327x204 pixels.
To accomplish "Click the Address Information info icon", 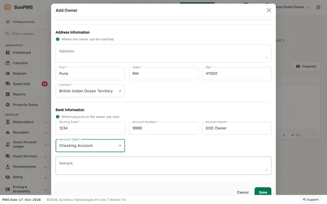I will tap(58, 39).
